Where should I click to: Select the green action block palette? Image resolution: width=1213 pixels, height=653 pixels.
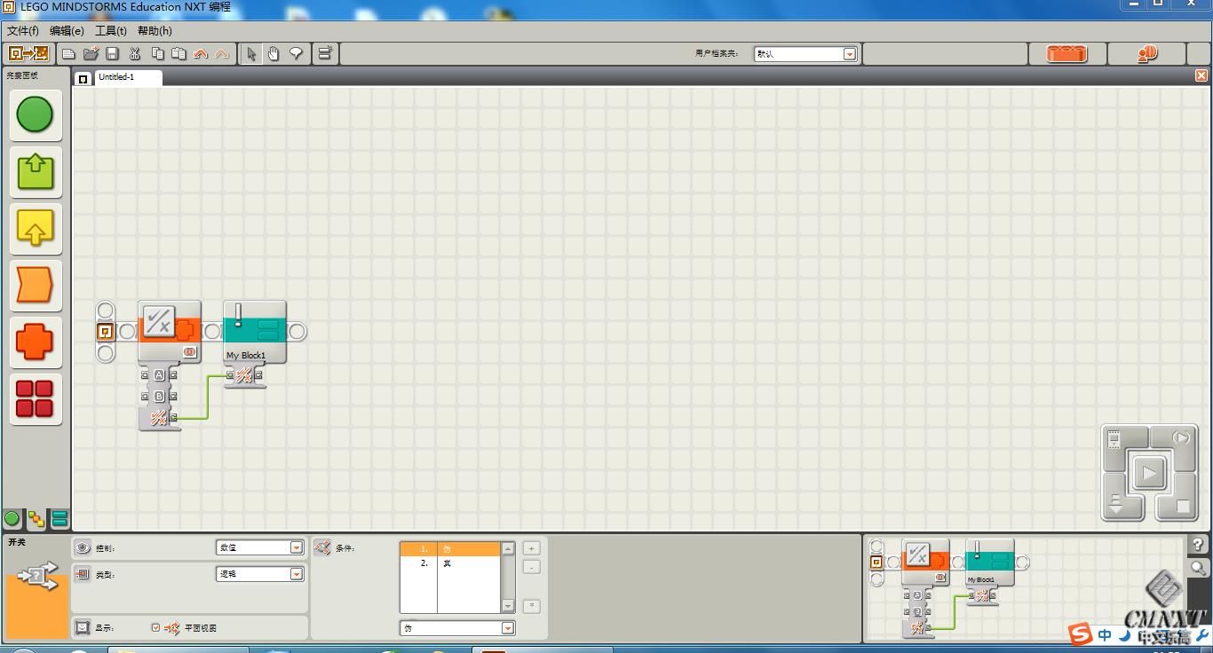click(36, 171)
